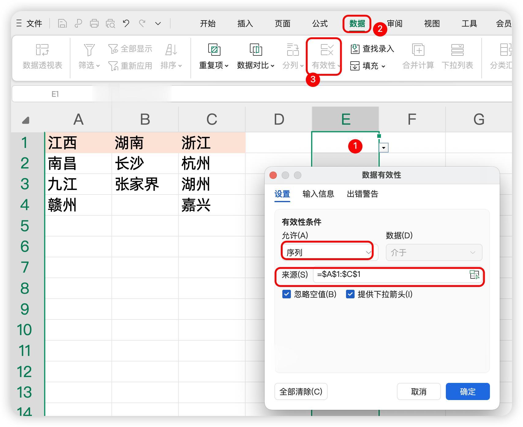
Task: Select column B header
Action: (145, 119)
